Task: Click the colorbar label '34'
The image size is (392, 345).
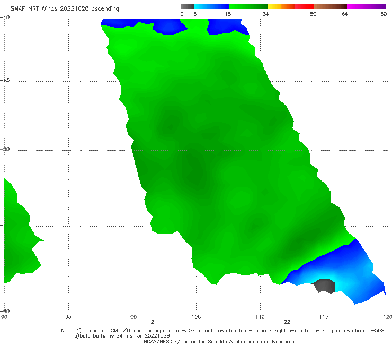Action: pos(265,14)
